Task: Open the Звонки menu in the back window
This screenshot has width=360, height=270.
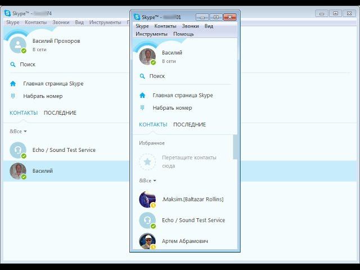Action: pyautogui.click(x=61, y=22)
